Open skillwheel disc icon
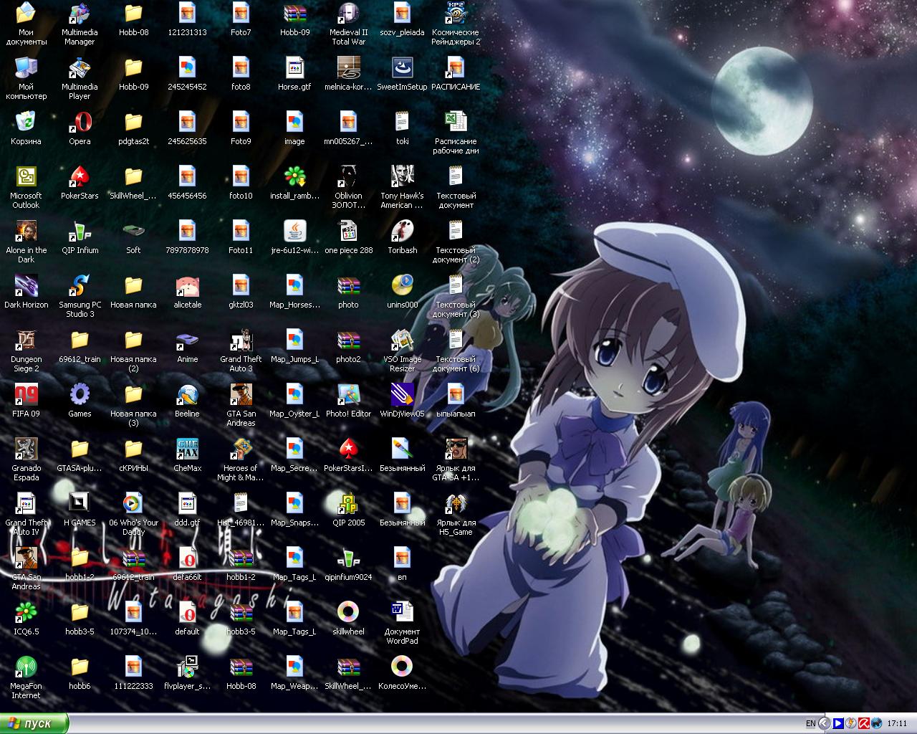This screenshot has height=734, width=917. pyautogui.click(x=348, y=612)
